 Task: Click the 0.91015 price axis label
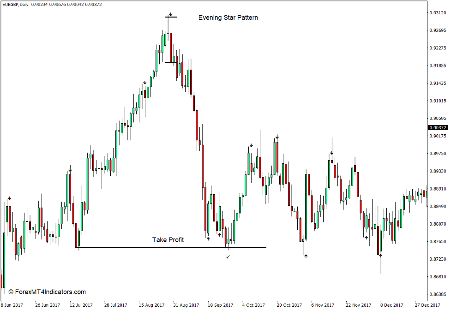coord(438,101)
